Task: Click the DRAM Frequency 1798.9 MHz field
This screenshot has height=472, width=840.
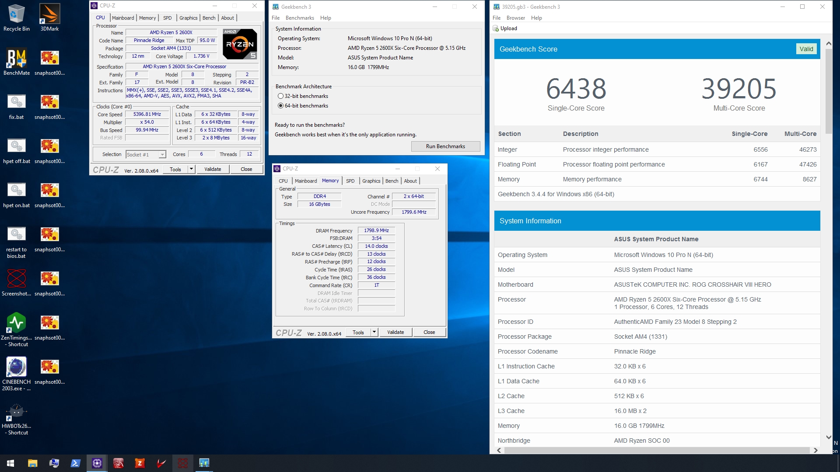Action: [376, 231]
